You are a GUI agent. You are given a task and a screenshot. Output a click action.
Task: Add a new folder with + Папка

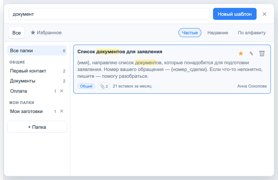pos(37,127)
